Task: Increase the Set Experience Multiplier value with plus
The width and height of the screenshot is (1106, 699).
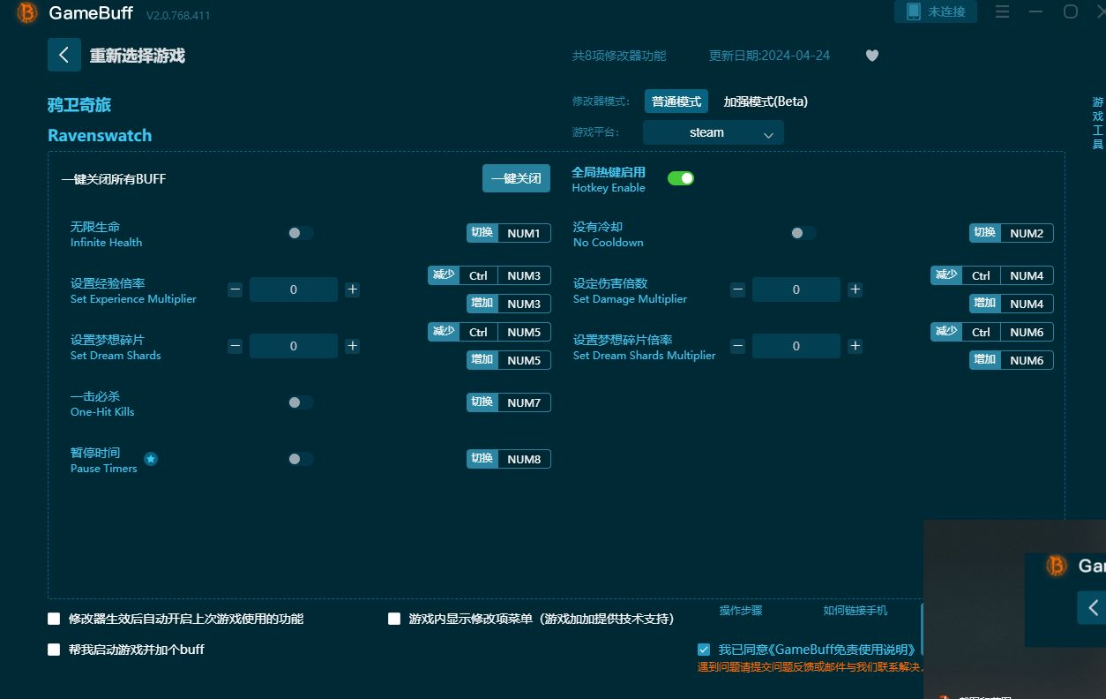Action: 352,289
